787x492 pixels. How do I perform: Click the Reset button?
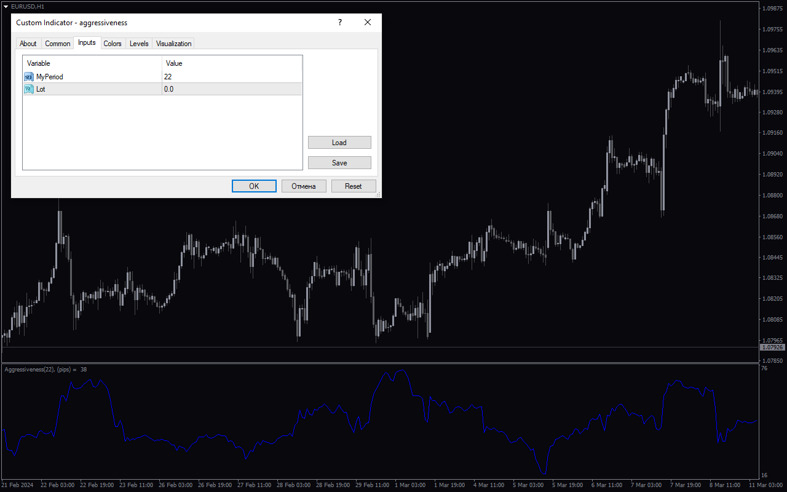(x=354, y=186)
